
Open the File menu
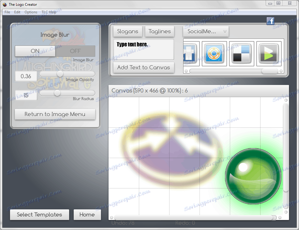click(x=7, y=12)
